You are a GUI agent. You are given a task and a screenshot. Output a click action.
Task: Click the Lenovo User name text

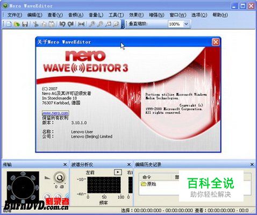82,132
